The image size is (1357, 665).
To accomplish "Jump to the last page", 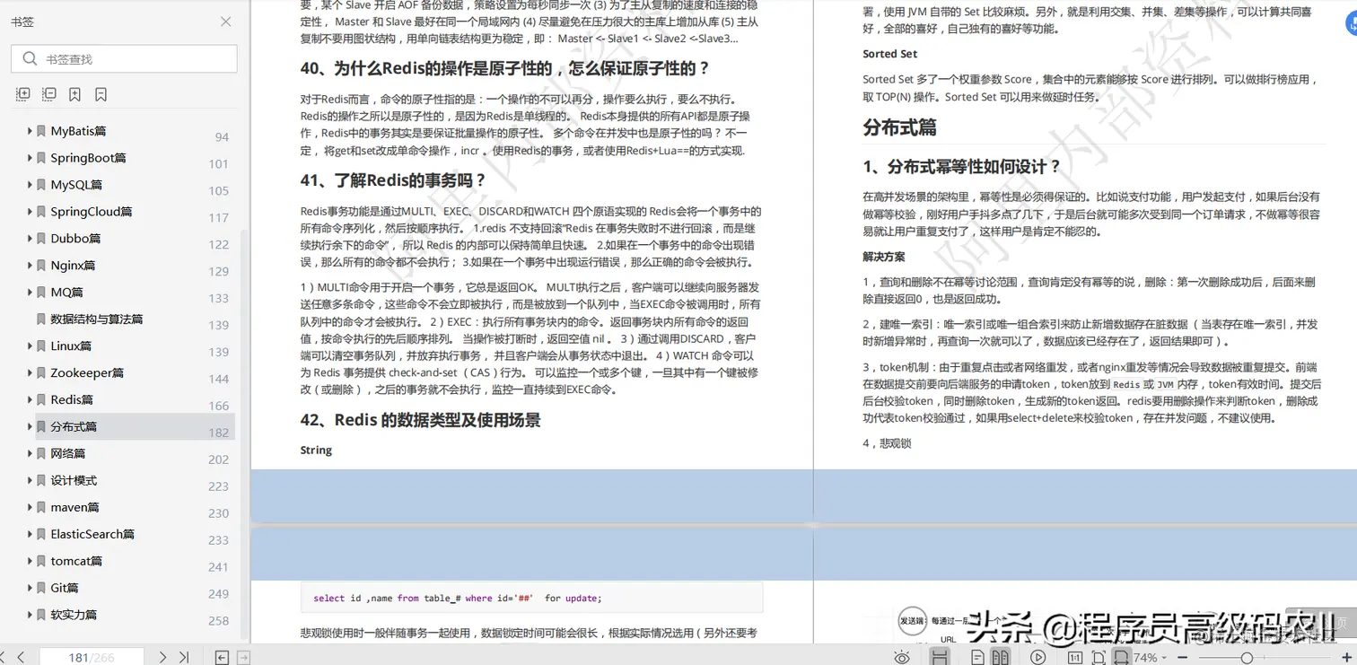I will (x=184, y=658).
